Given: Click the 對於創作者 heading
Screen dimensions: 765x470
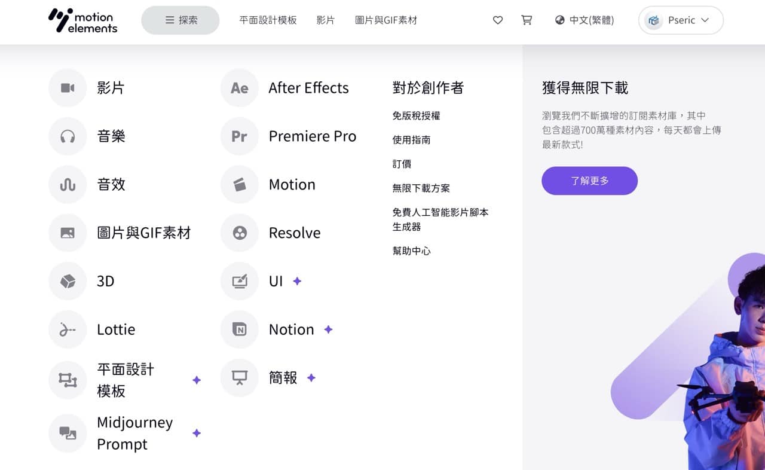Looking at the screenshot, I should click(x=428, y=88).
